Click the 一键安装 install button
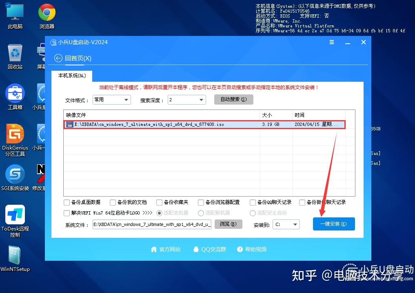This screenshot has height=293, width=415. click(334, 224)
